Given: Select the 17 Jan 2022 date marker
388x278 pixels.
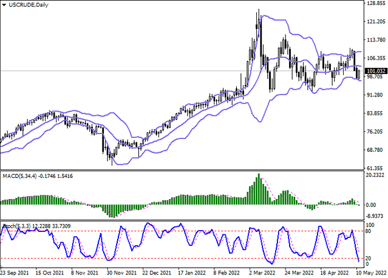Looking at the screenshot, I should click(x=192, y=273).
